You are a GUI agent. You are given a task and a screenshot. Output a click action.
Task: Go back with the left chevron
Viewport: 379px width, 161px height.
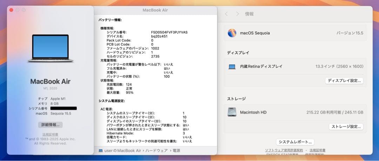(x=226, y=14)
